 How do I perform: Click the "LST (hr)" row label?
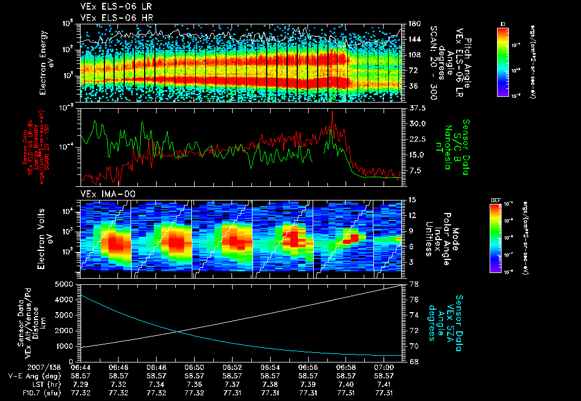coord(45,385)
